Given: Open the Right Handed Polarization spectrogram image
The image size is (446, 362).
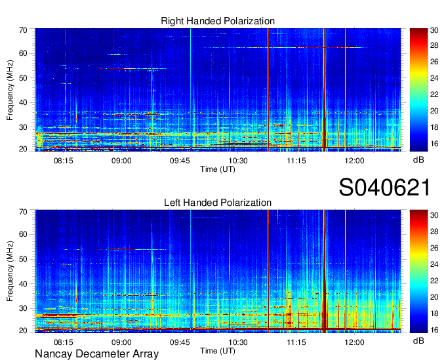Looking at the screenshot, I should click(x=218, y=90).
